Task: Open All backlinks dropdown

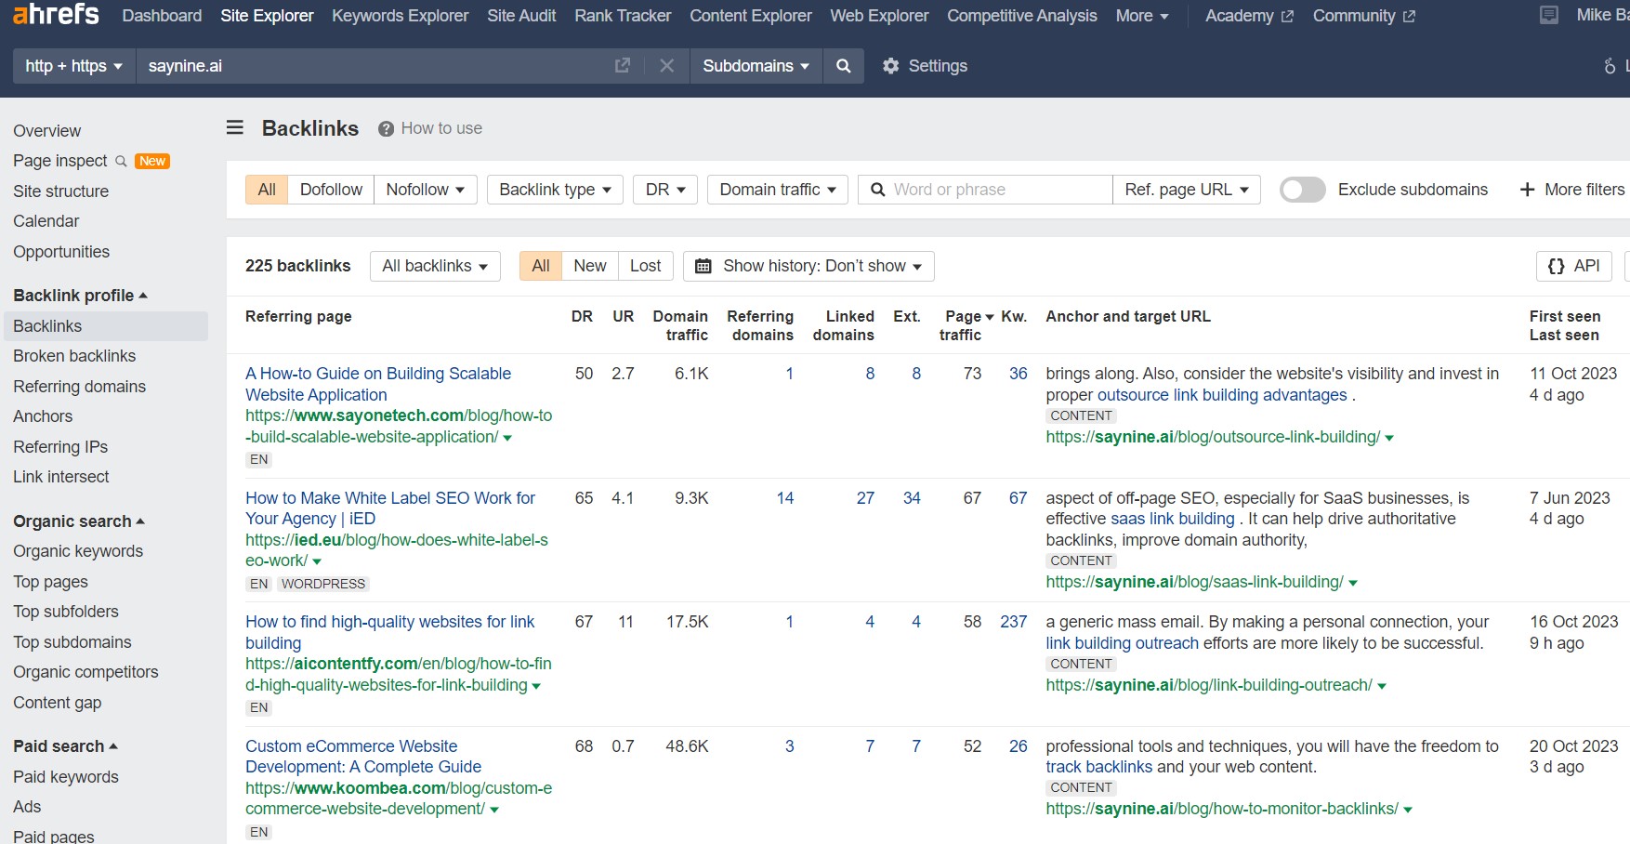Action: (435, 266)
